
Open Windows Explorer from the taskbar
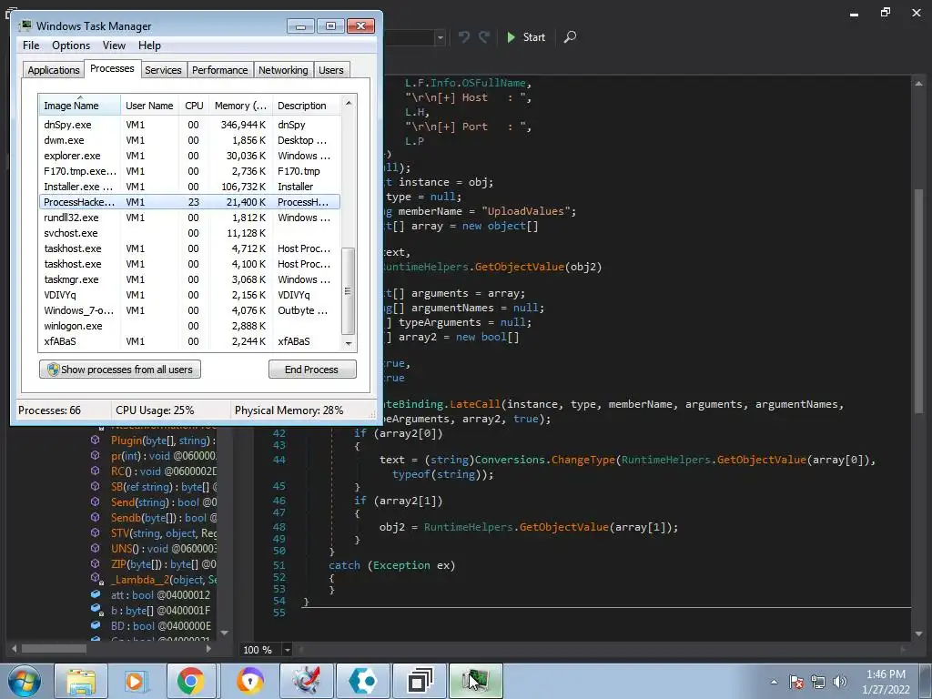pos(80,681)
